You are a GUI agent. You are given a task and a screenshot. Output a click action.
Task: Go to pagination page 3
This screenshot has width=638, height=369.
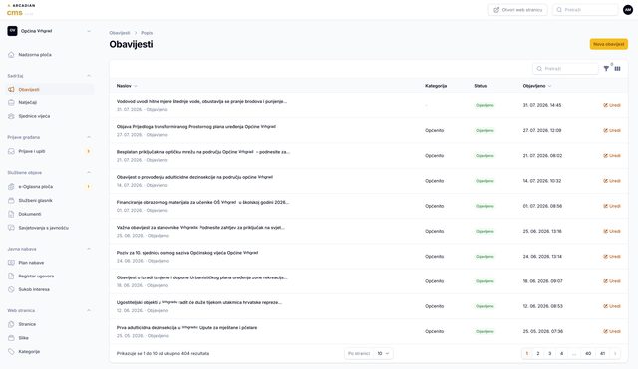coord(549,354)
